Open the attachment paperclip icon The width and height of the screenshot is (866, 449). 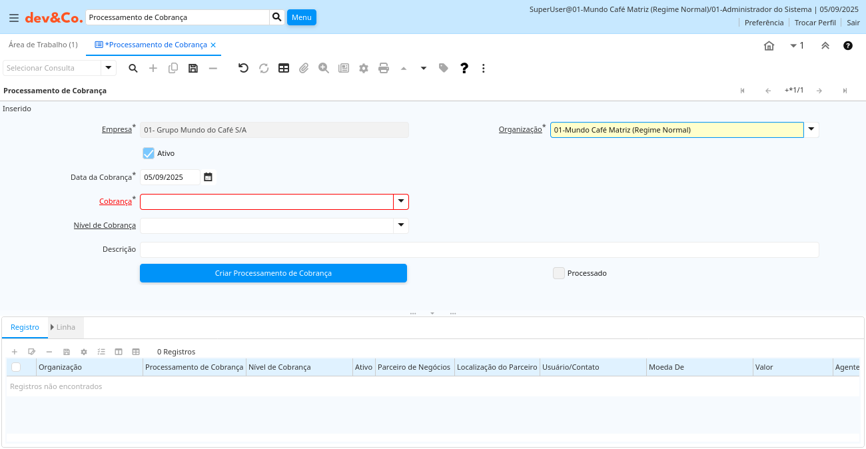tap(304, 68)
